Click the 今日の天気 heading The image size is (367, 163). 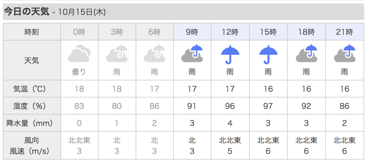pyautogui.click(x=26, y=11)
